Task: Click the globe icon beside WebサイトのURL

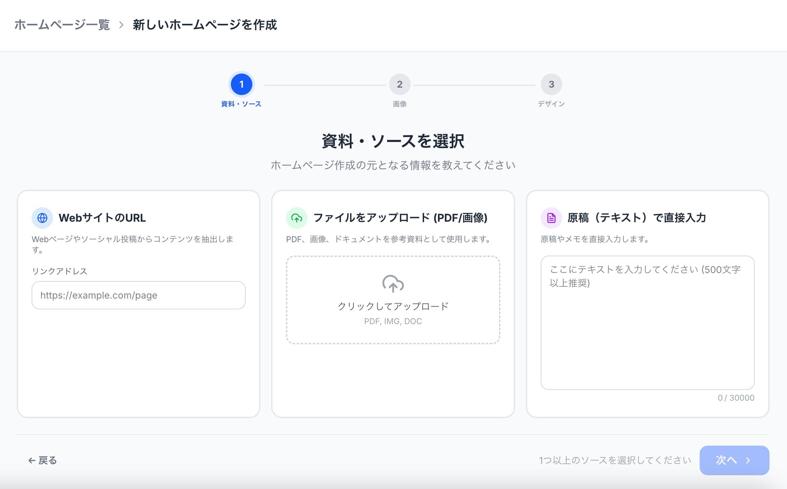Action: [x=42, y=218]
